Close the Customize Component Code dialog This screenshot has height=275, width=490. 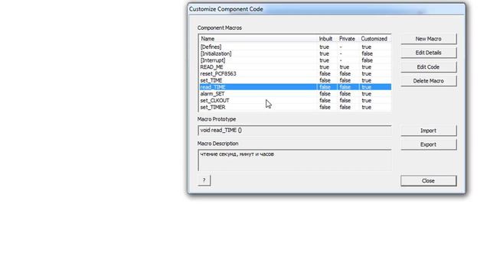click(429, 181)
